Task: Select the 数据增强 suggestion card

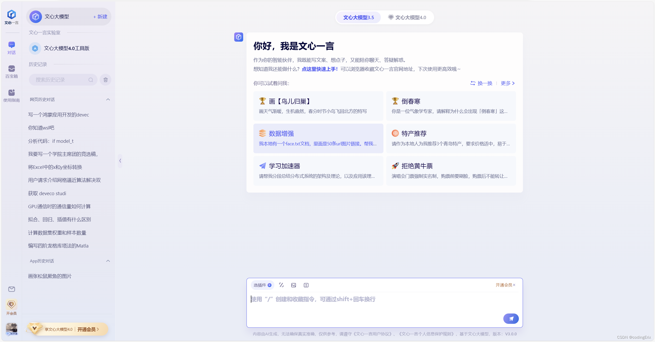Action: (x=318, y=138)
